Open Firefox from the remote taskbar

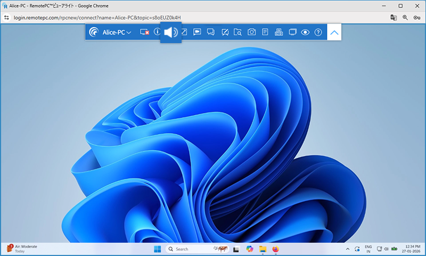pyautogui.click(x=275, y=249)
